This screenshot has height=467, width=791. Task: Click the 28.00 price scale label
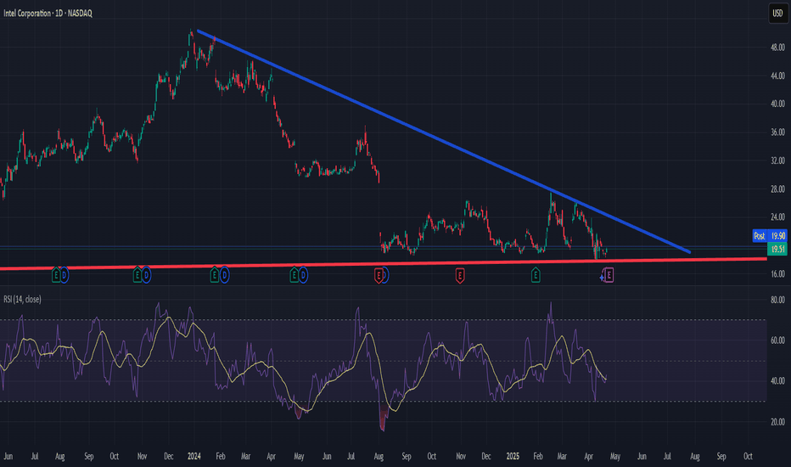777,188
